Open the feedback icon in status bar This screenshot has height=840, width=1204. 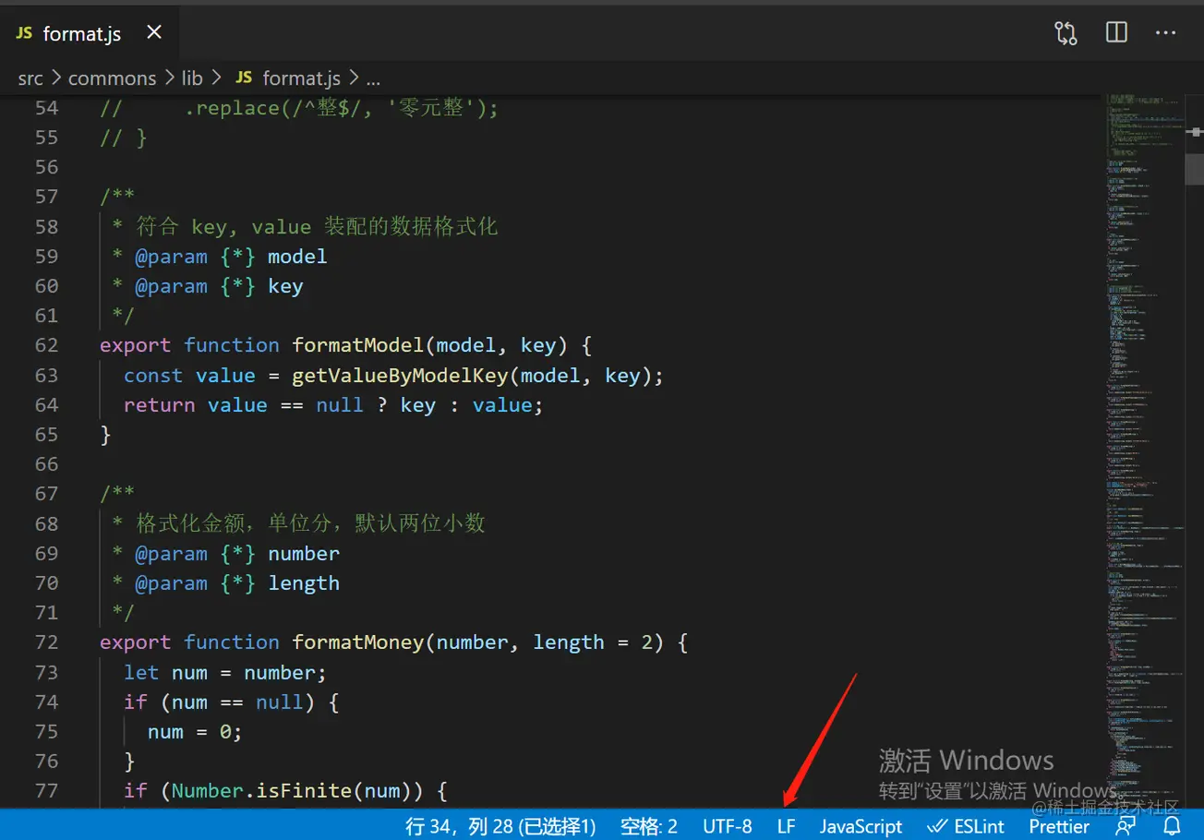(1125, 826)
